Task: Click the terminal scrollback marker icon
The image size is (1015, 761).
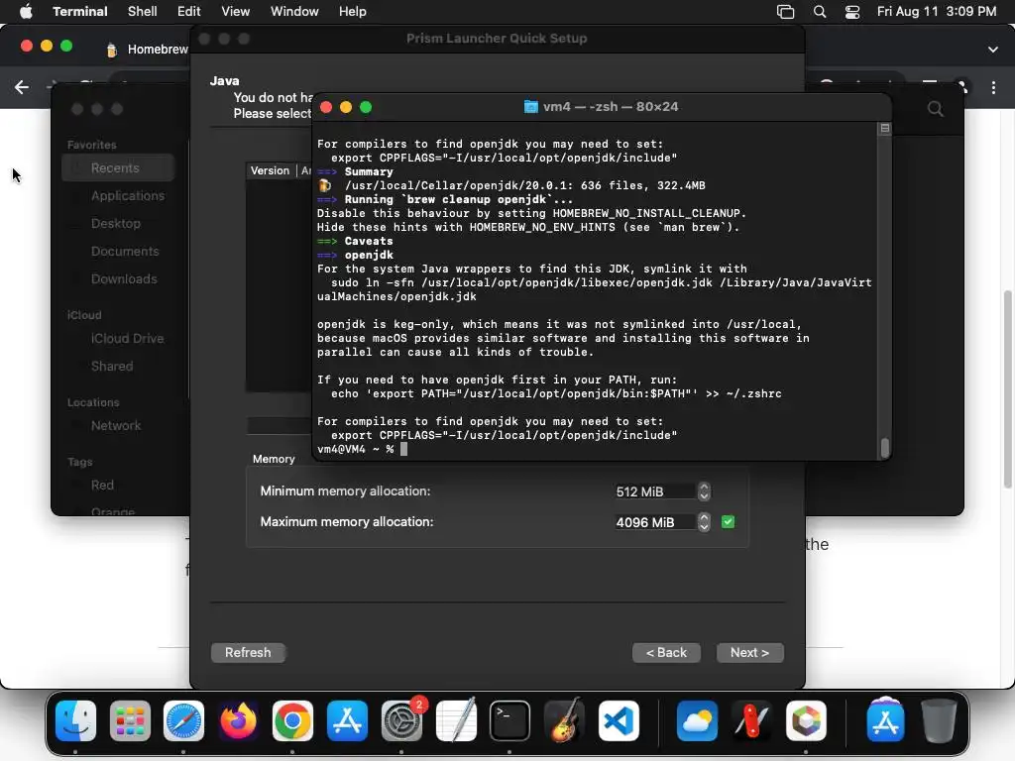Action: (x=885, y=128)
